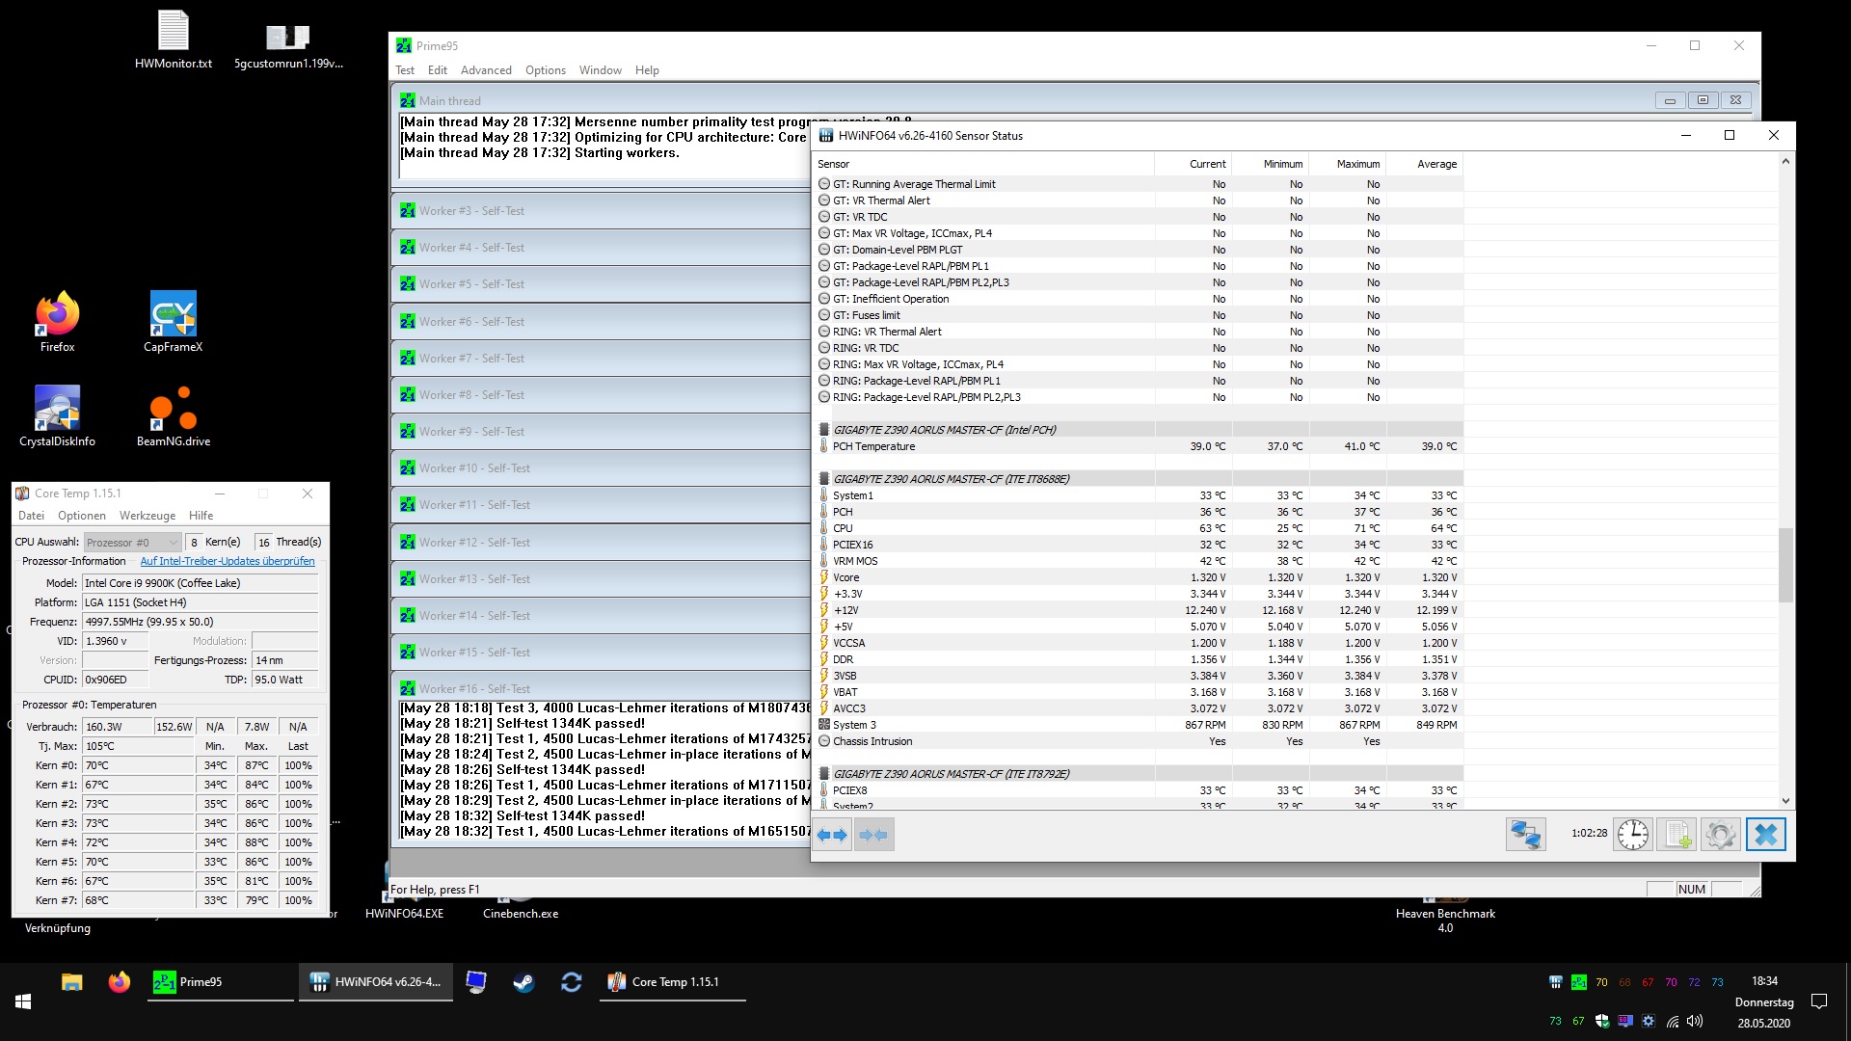Click expand columns arrows button in HWiNFO

(832, 835)
